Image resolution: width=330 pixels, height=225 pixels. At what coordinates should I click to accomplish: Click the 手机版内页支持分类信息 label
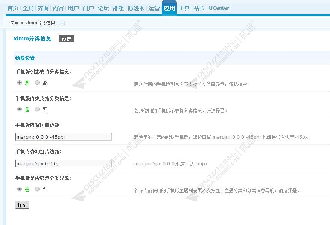tap(43, 98)
